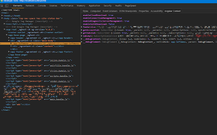Viewport: 217px width, 135px height.
Task: Go to the Performance tab
Action: (67, 6)
